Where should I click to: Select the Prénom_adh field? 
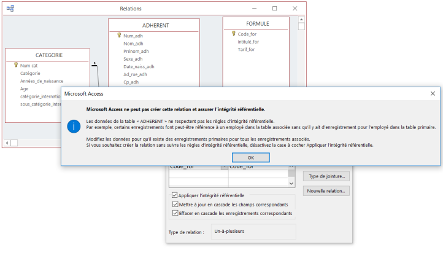(x=136, y=51)
